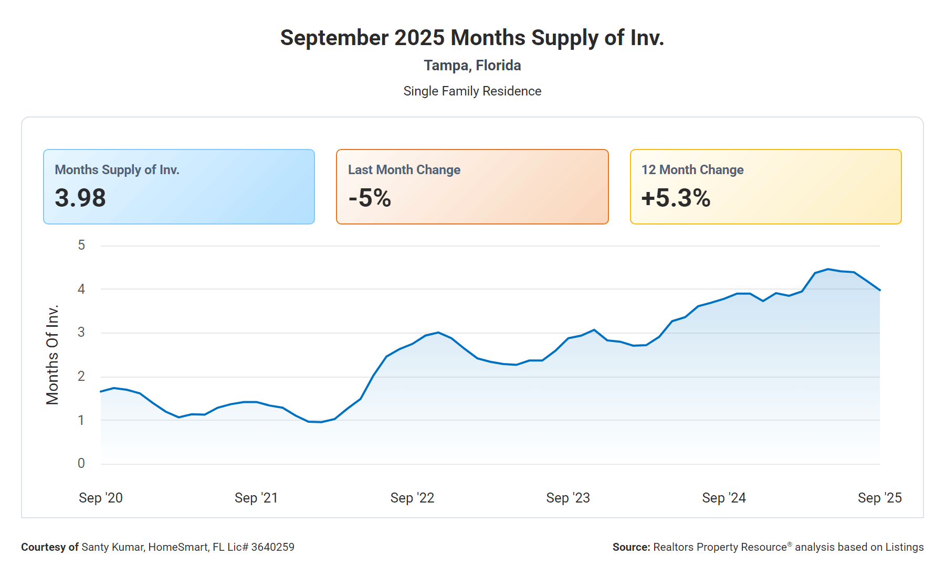Click the 'Single Family Residence' label
Image resolution: width=945 pixels, height=577 pixels.
[x=472, y=91]
